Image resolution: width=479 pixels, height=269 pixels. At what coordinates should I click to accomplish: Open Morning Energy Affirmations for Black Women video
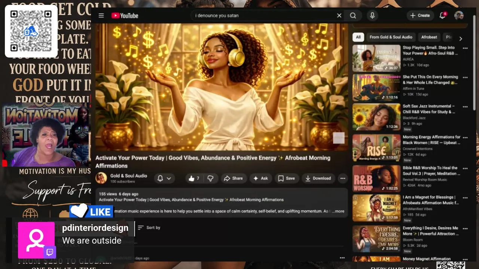coord(376,148)
